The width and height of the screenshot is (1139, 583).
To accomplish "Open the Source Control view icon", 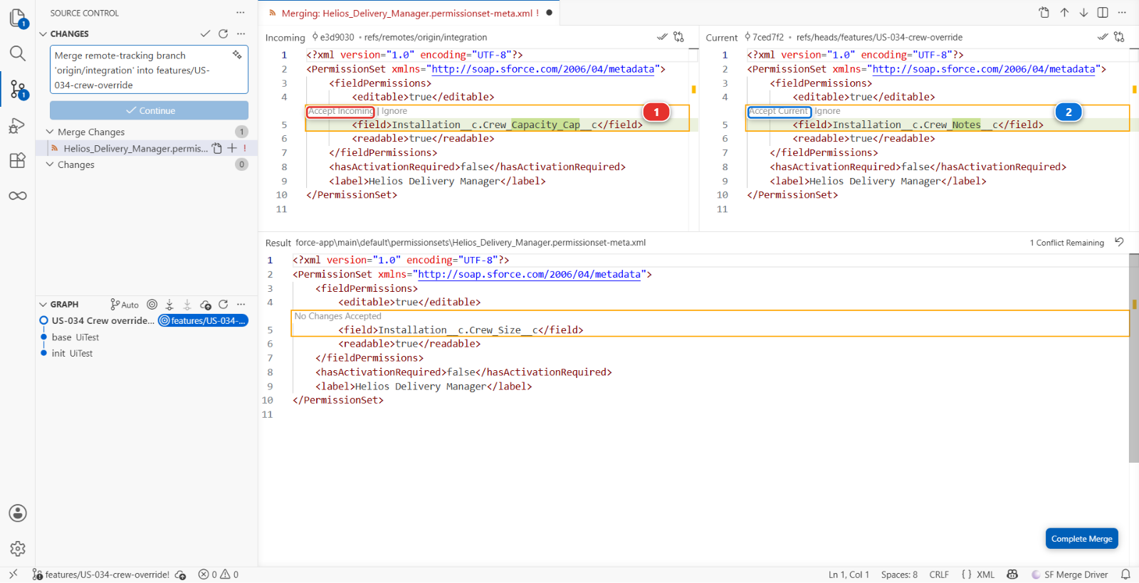I will (x=18, y=89).
